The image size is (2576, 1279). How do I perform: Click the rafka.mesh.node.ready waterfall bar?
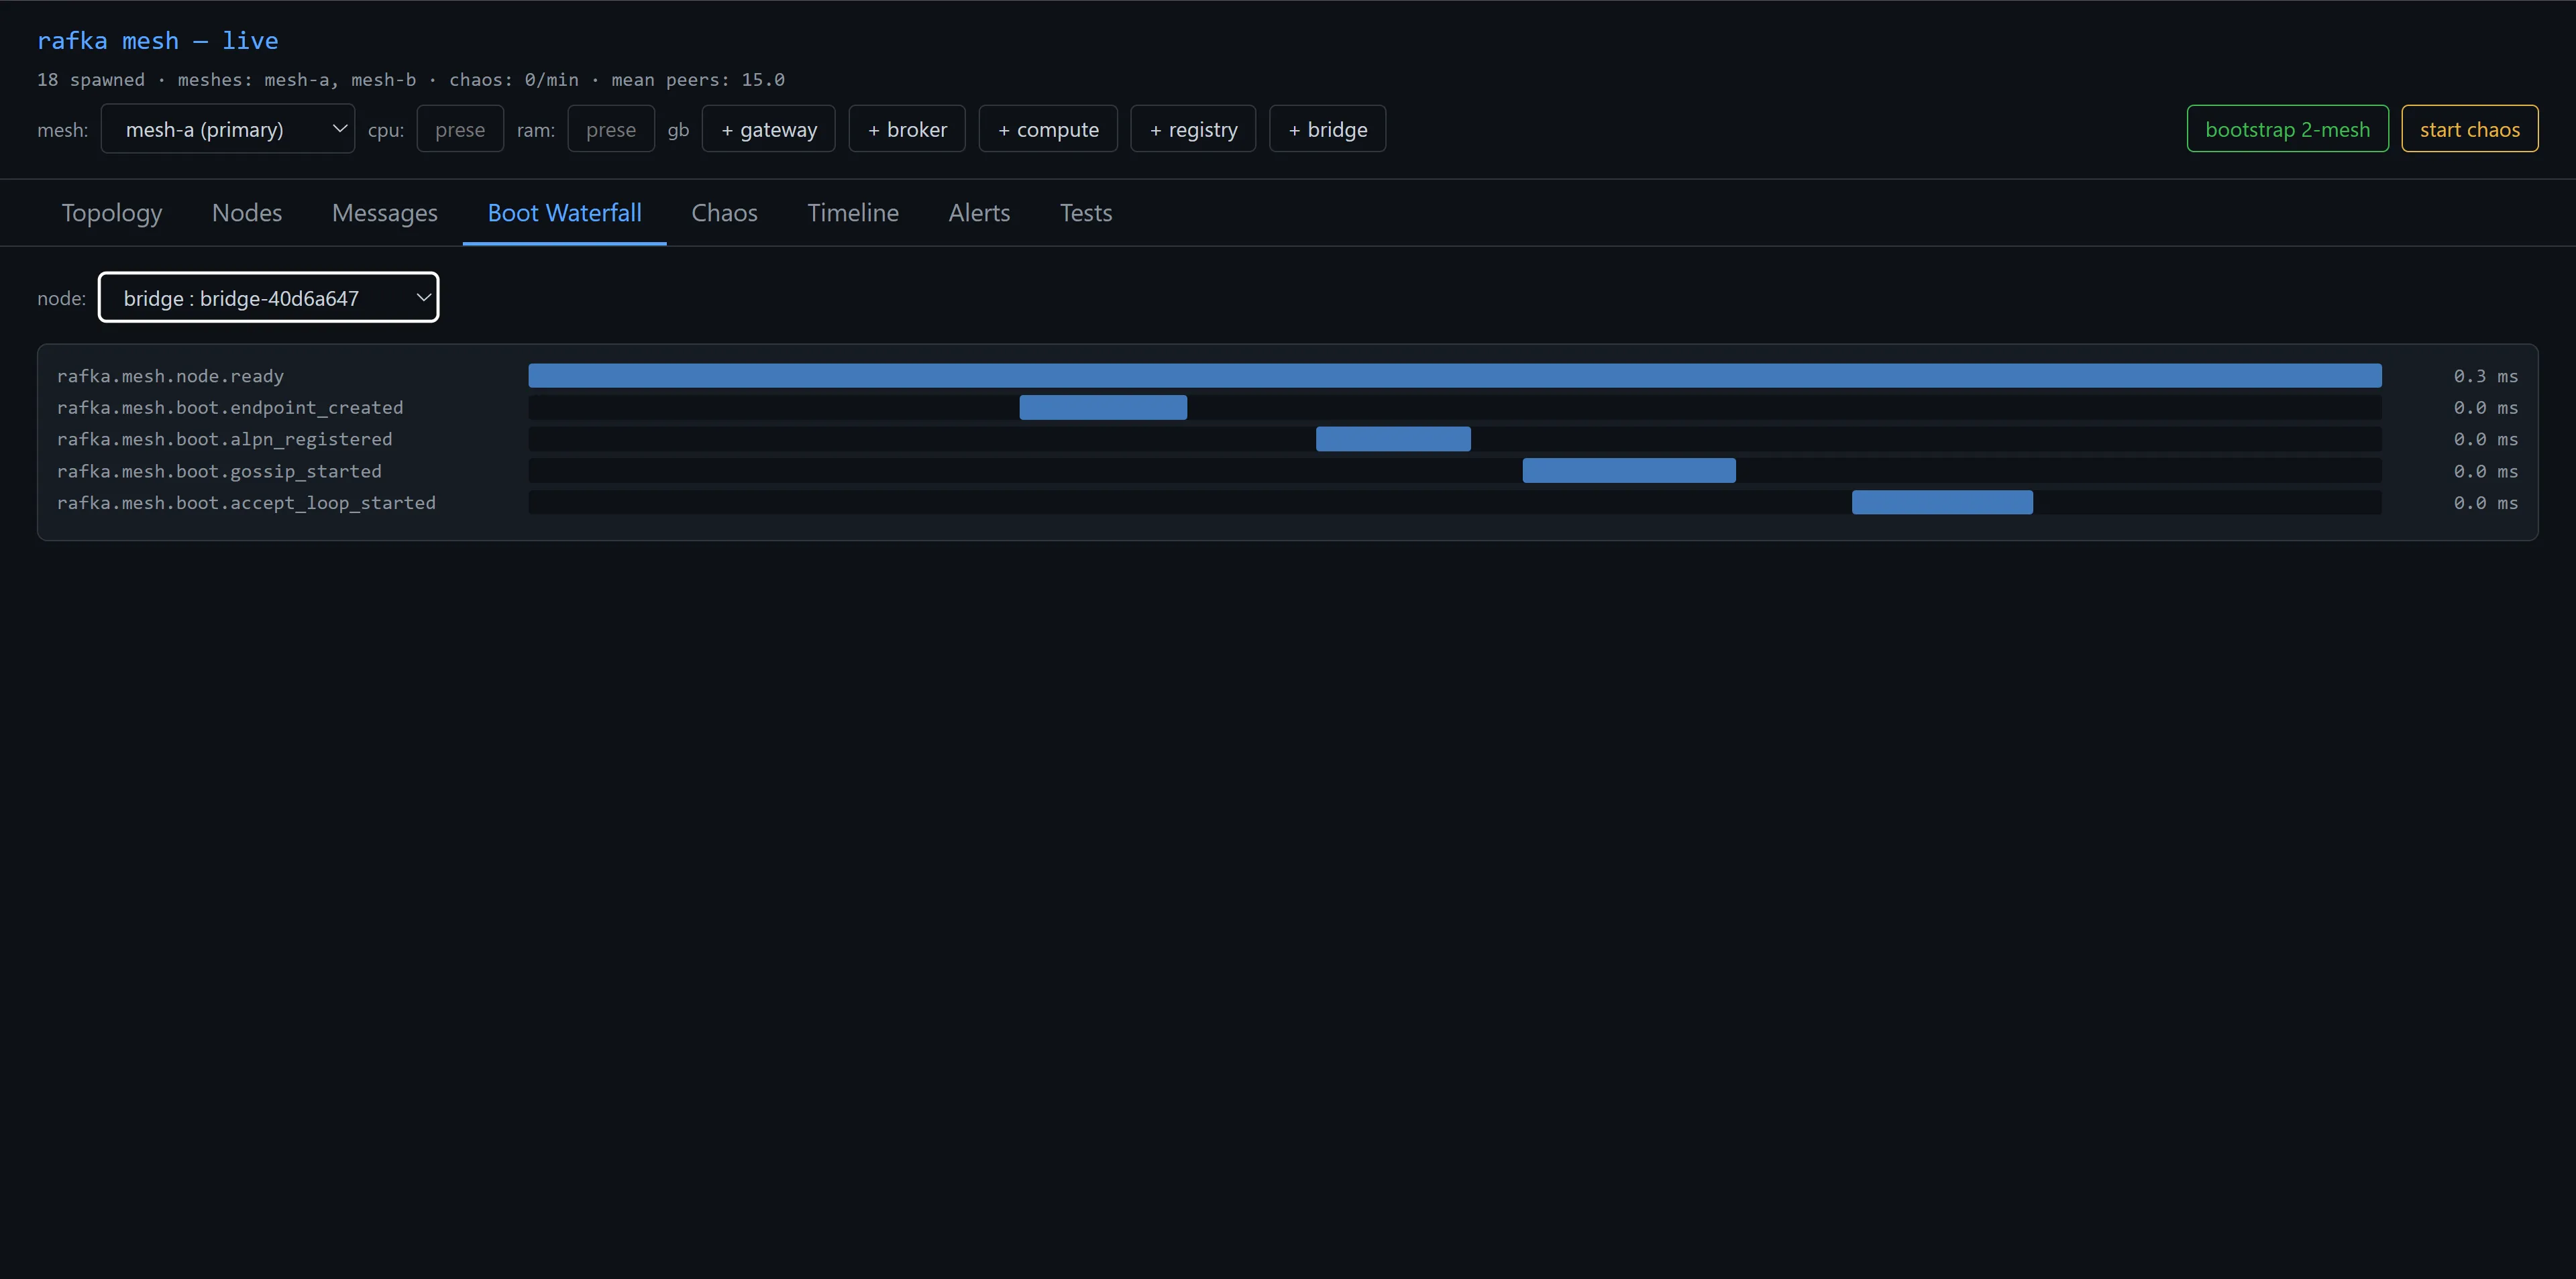[1455, 376]
